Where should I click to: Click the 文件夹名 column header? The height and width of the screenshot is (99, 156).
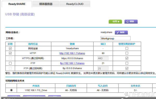135,86
